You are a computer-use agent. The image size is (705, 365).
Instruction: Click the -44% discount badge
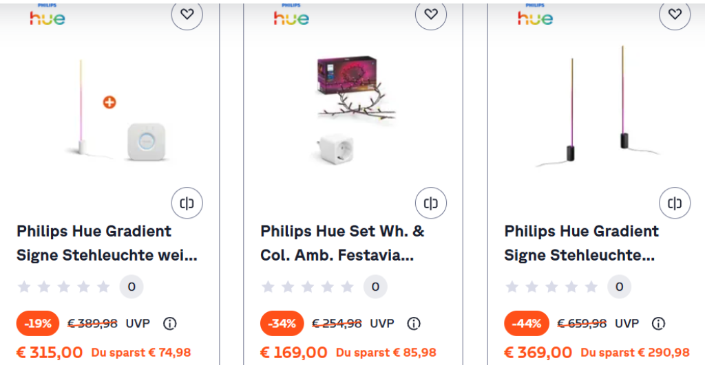click(x=527, y=323)
